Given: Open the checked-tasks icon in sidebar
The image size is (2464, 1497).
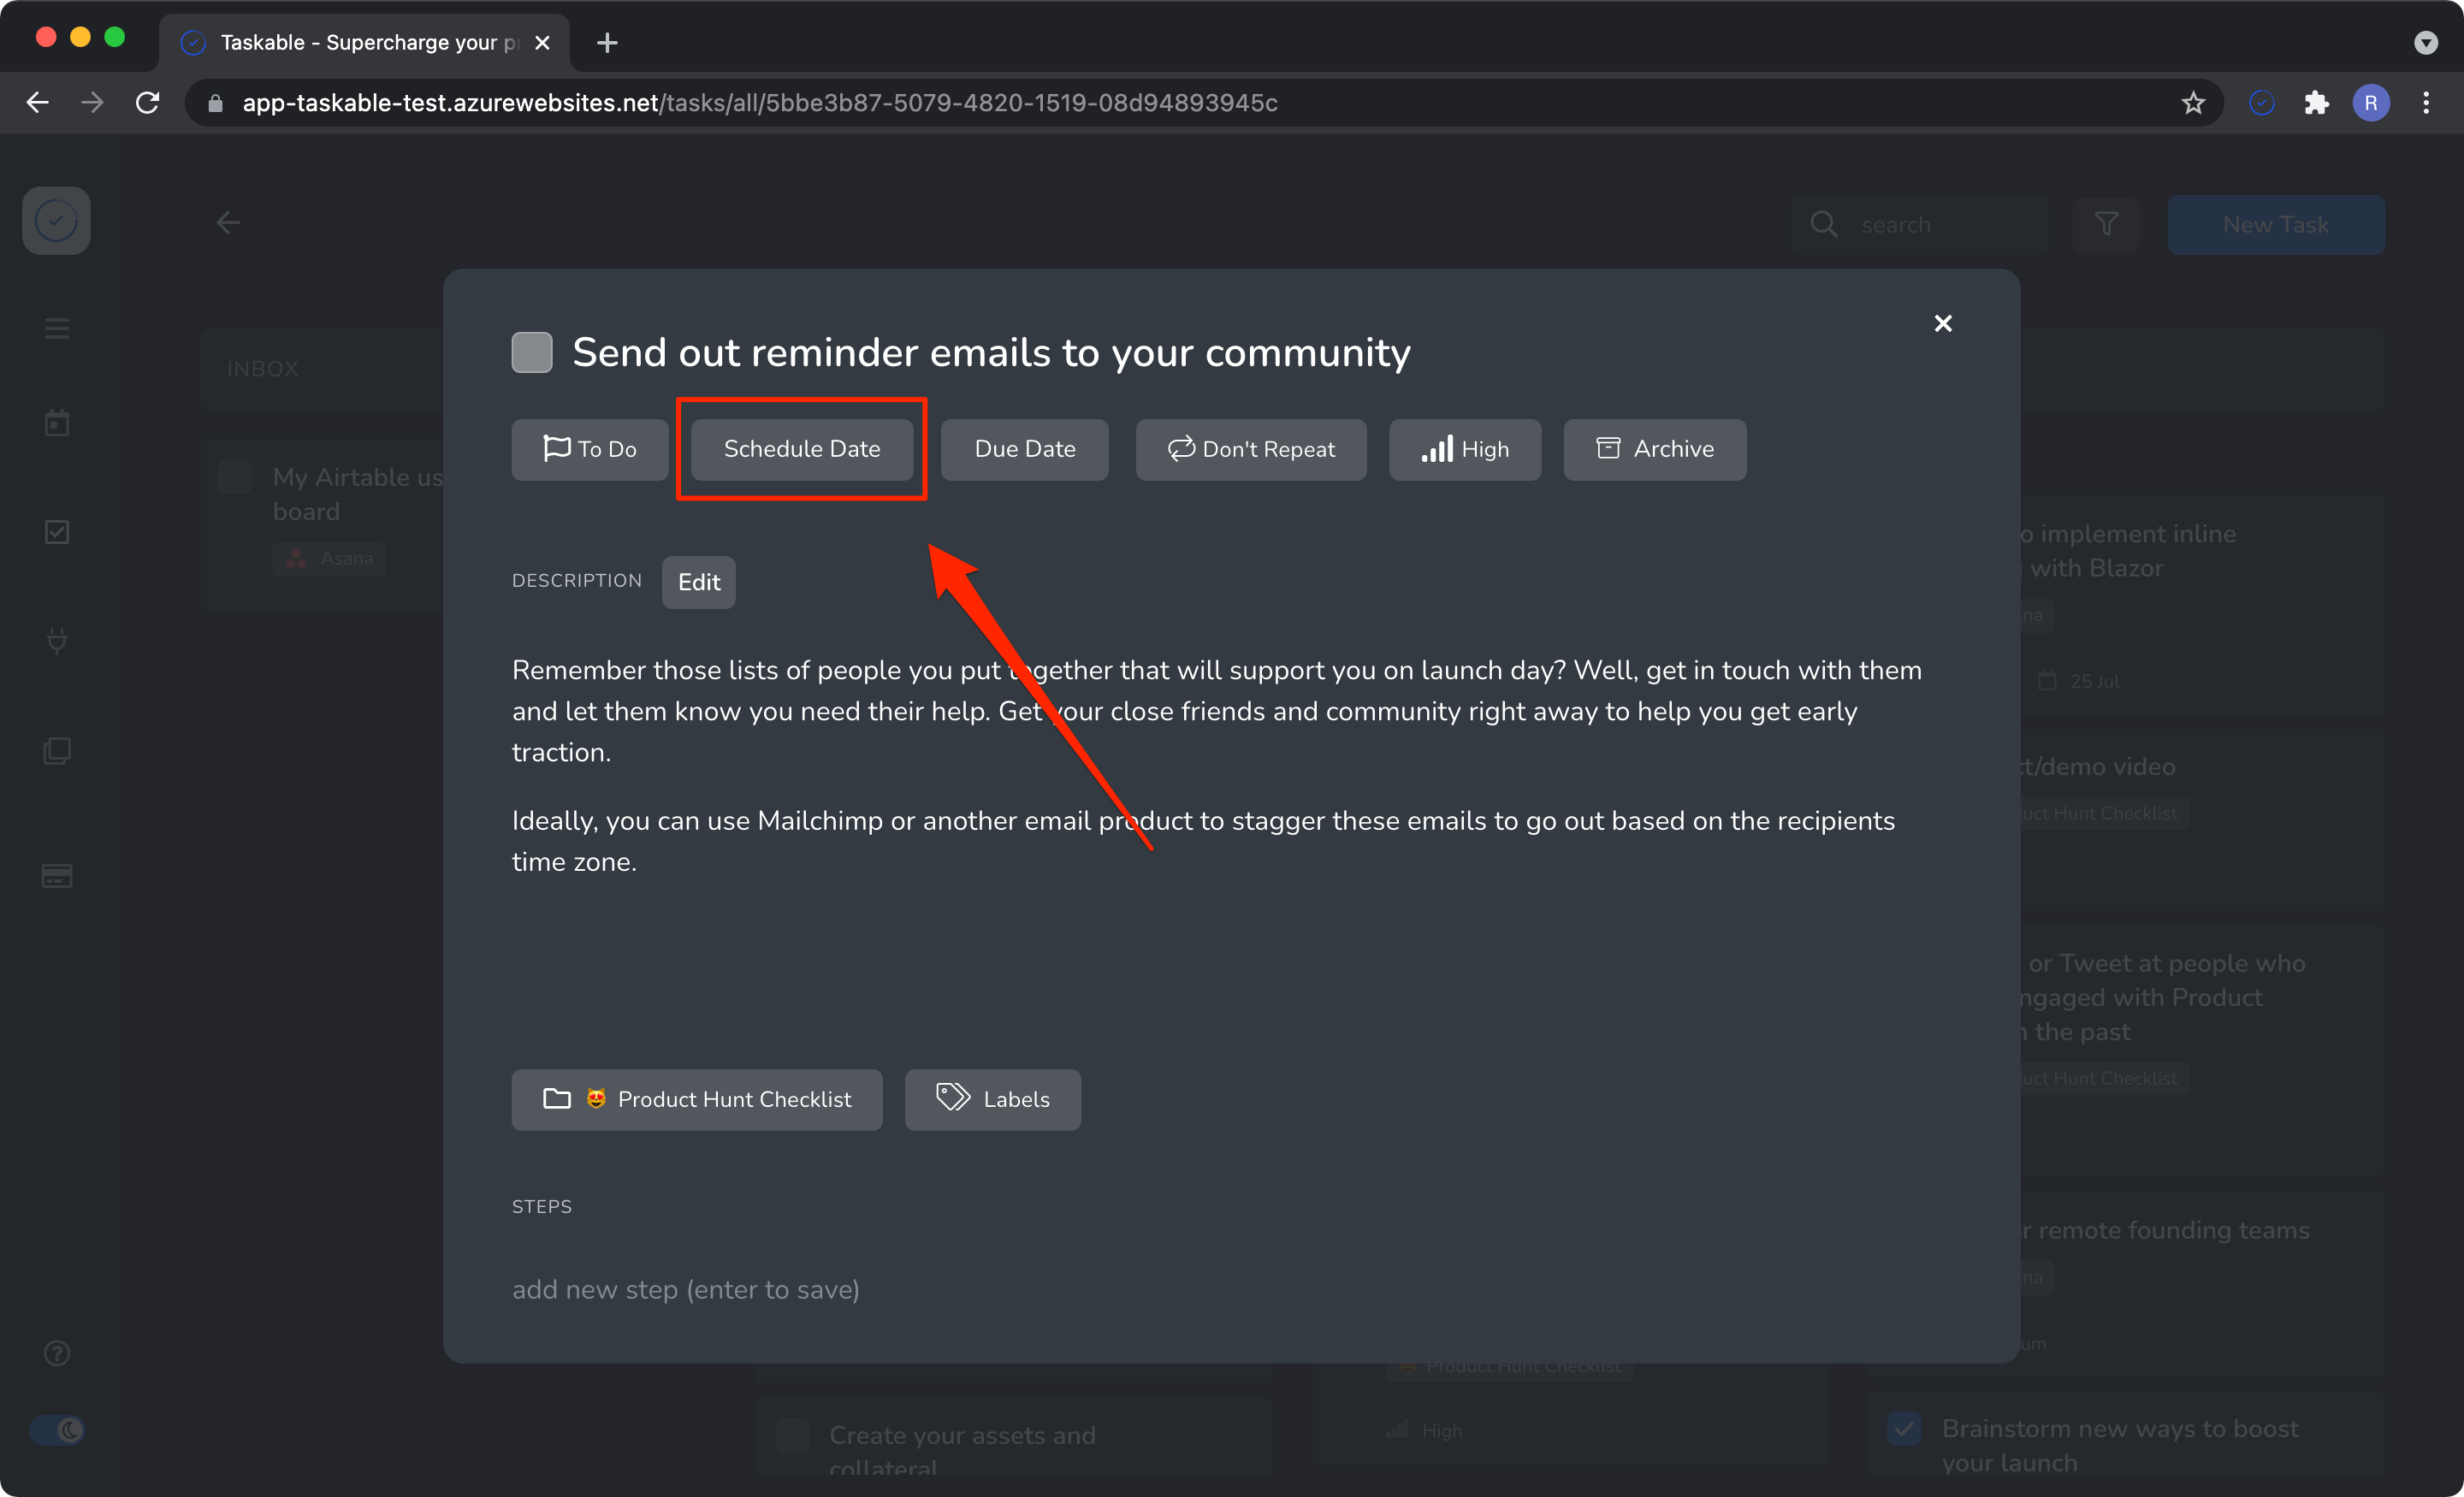Looking at the screenshot, I should pyautogui.click(x=57, y=532).
